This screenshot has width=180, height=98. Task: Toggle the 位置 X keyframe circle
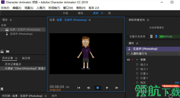(137, 73)
